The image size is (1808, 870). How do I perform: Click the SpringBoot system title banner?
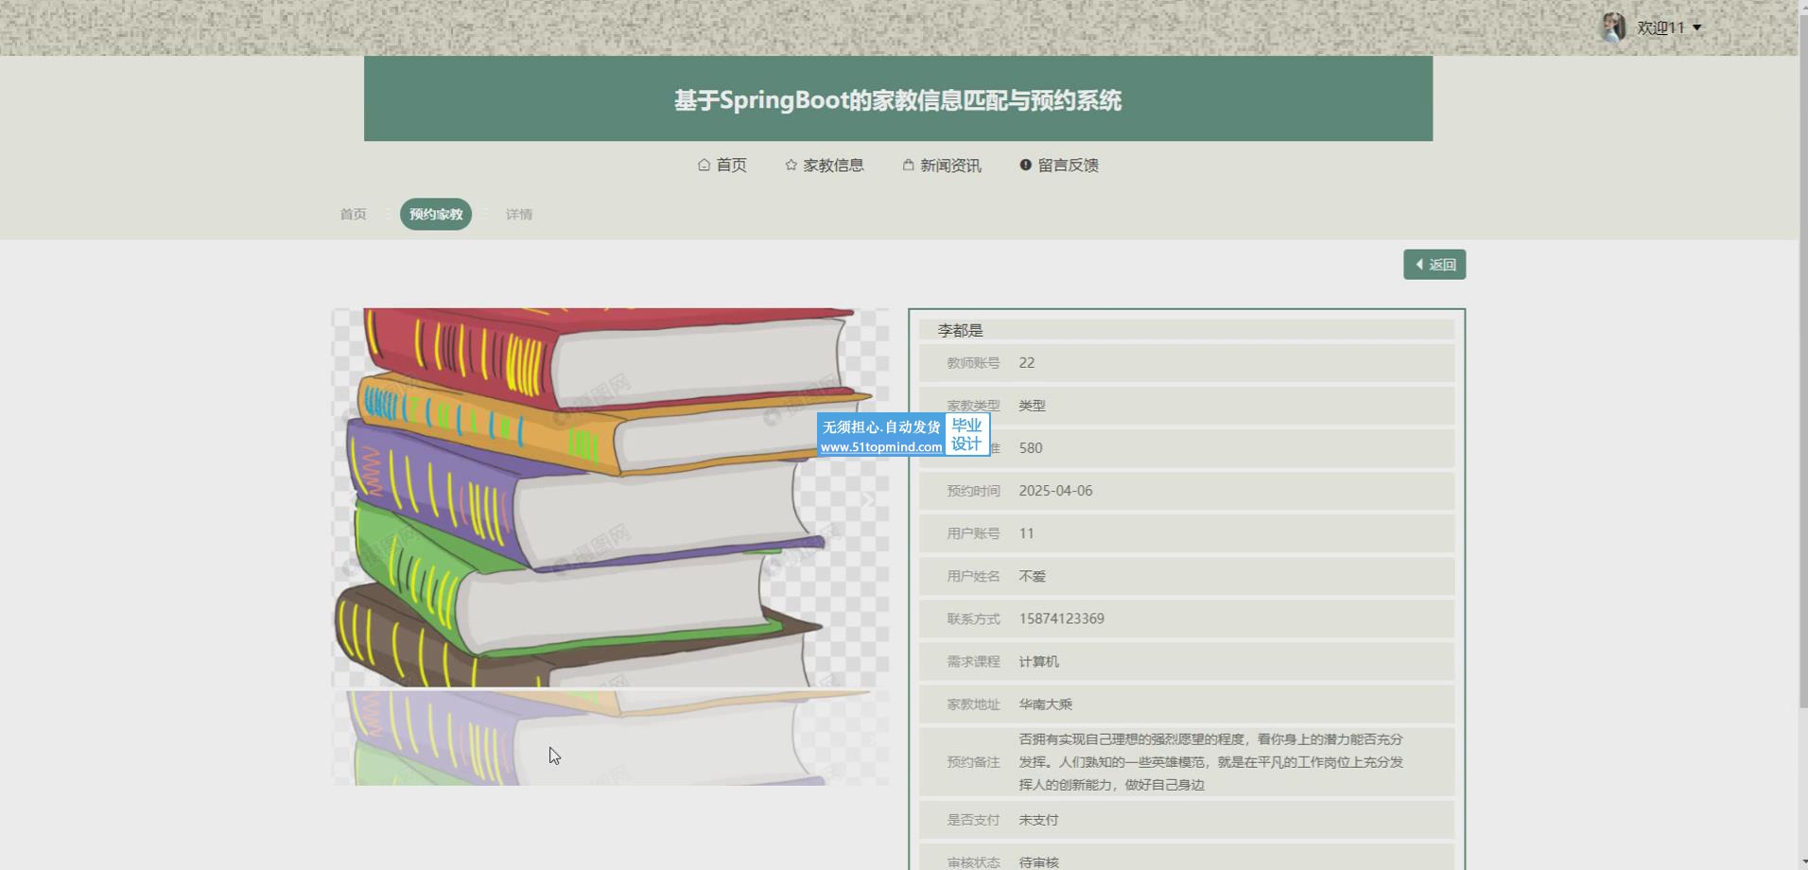897,99
